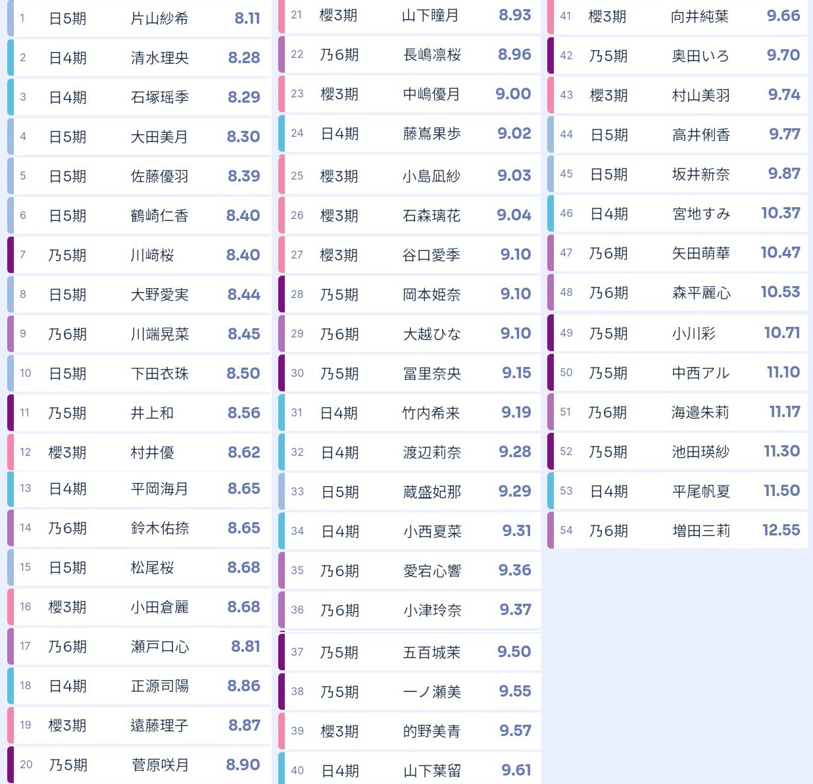813x784 pixels.
Task: Select the name 渡辺莉奈
Action: tap(431, 453)
